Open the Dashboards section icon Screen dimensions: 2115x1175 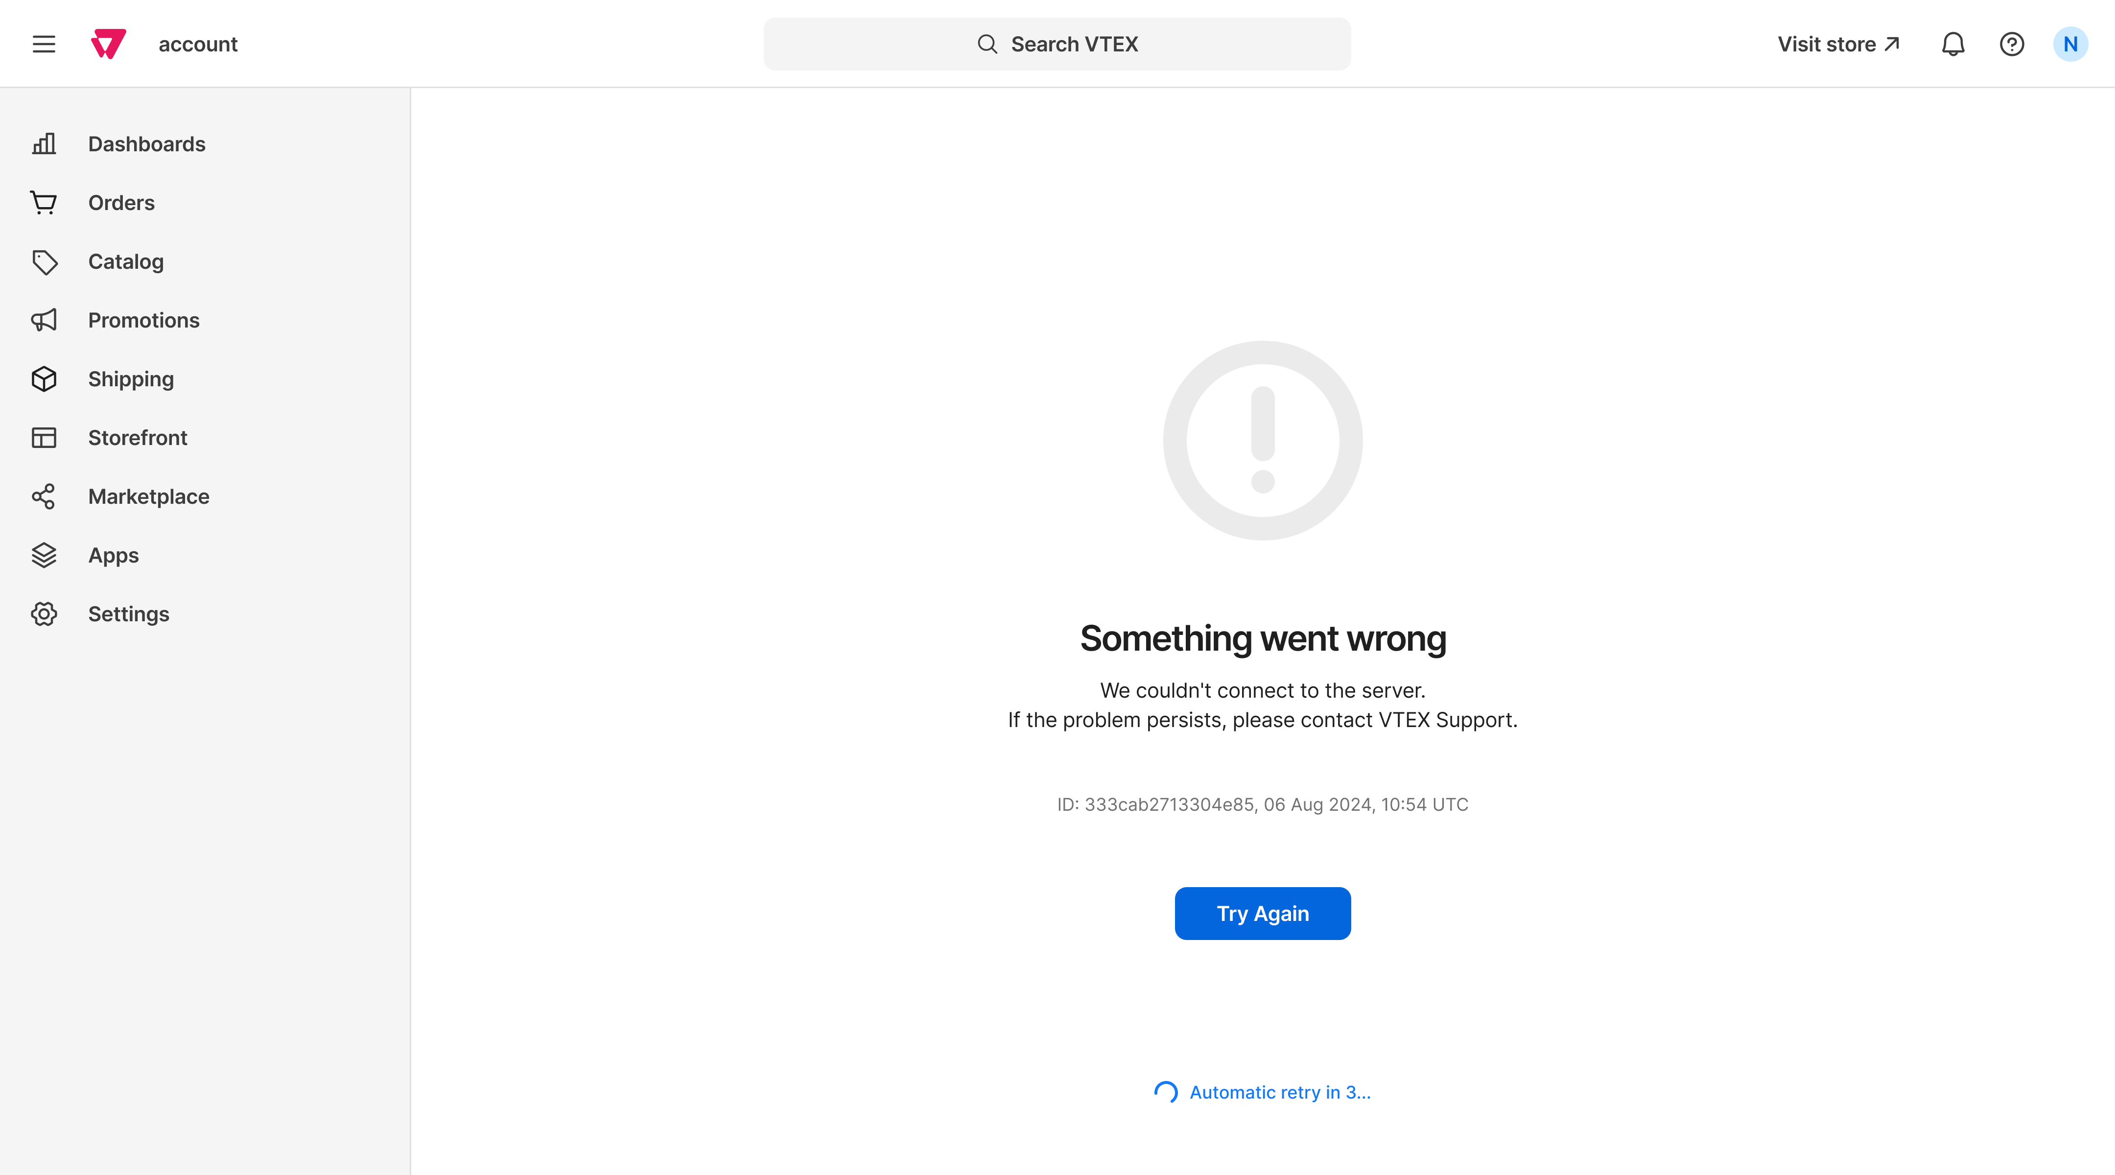44,144
